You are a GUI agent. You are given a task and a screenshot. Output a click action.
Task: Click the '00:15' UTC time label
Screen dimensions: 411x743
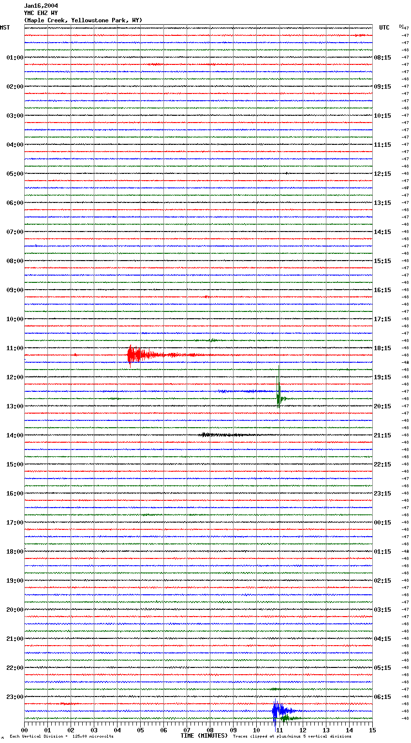(382, 523)
